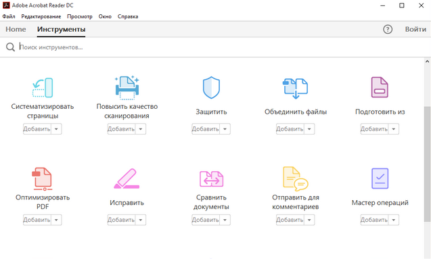Open the Объединить файлы tool icon

coord(296,89)
